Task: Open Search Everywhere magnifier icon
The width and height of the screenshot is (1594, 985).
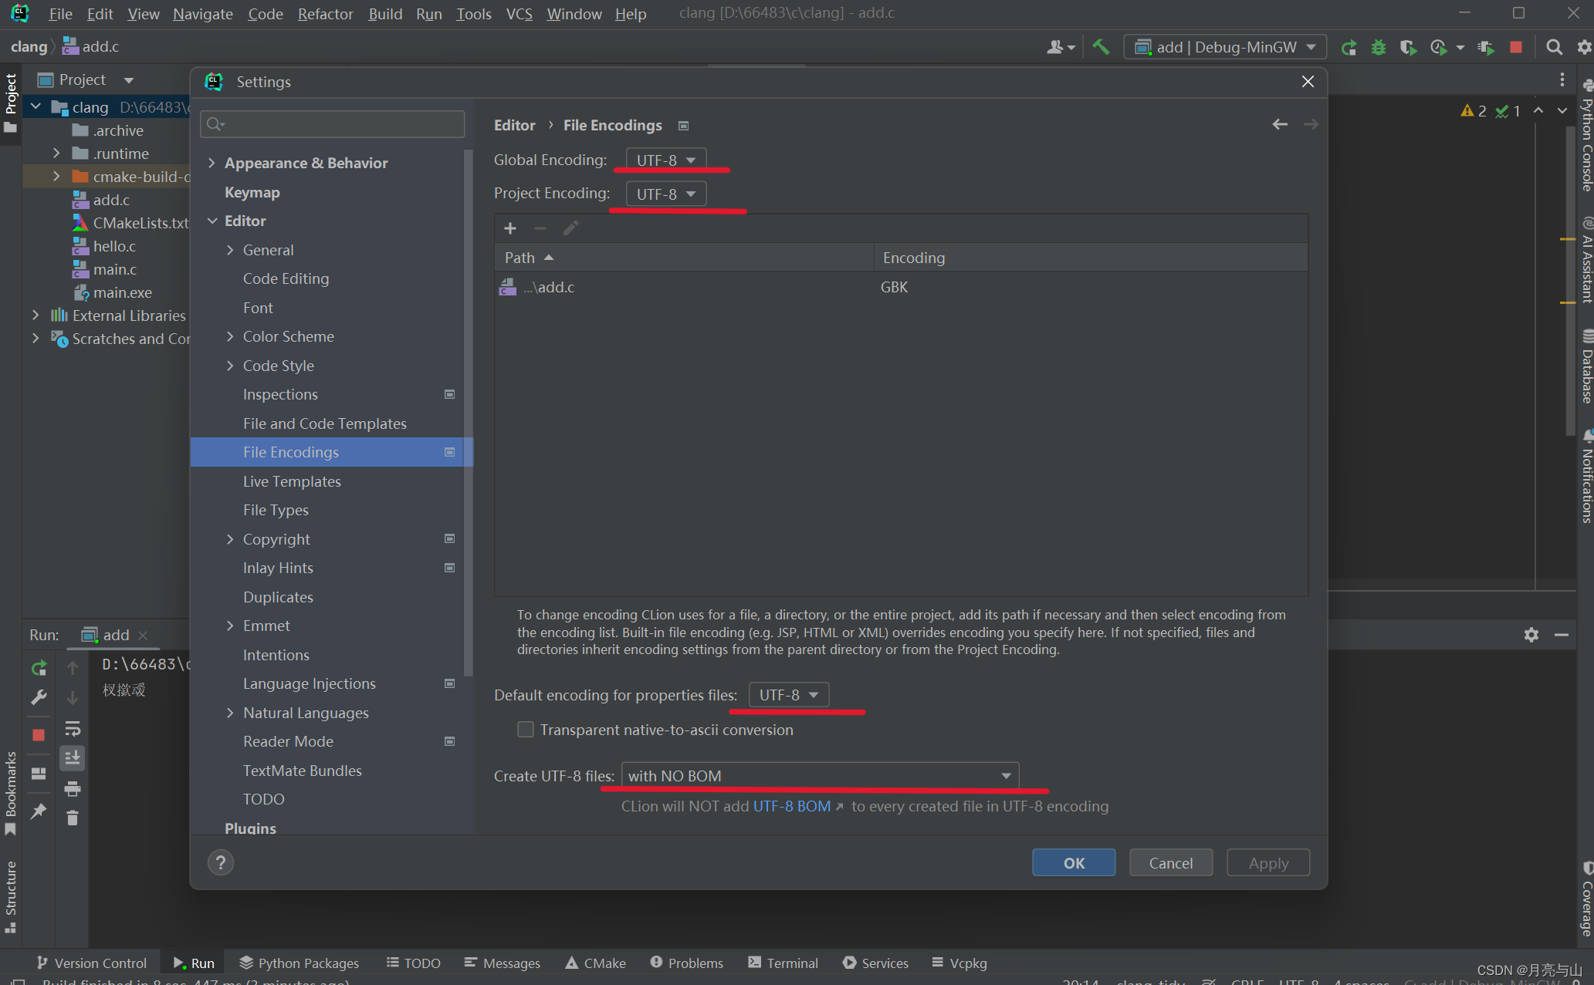Action: point(1554,47)
